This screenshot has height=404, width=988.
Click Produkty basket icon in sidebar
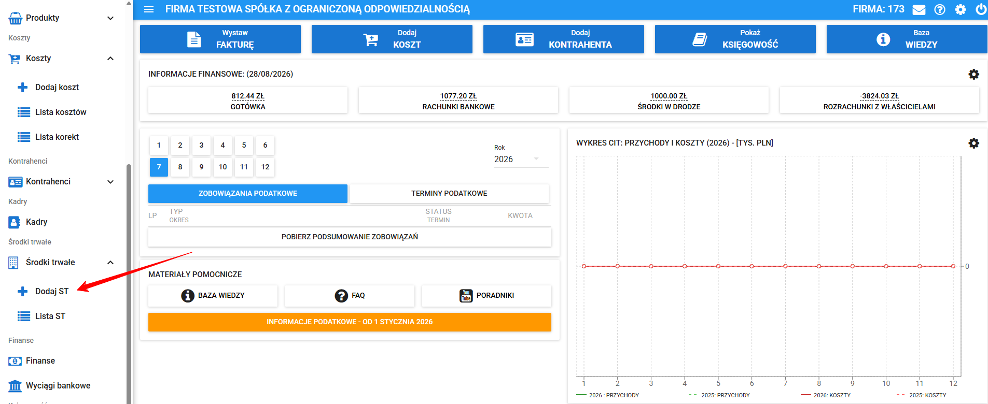[16, 18]
